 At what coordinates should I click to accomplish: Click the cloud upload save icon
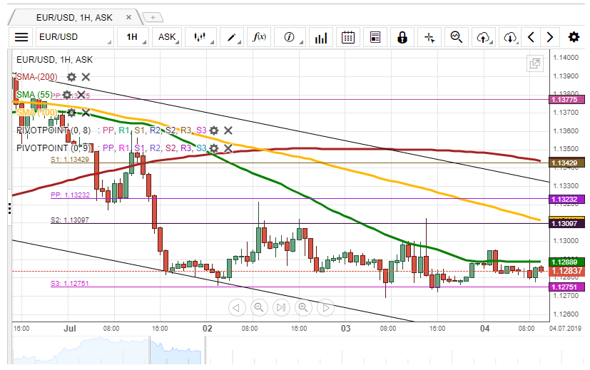[x=484, y=37]
